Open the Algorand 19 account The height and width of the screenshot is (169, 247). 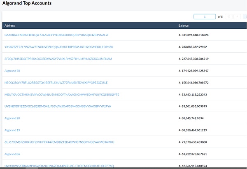(12, 130)
